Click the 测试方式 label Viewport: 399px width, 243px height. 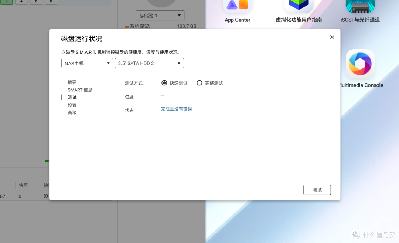coord(134,83)
